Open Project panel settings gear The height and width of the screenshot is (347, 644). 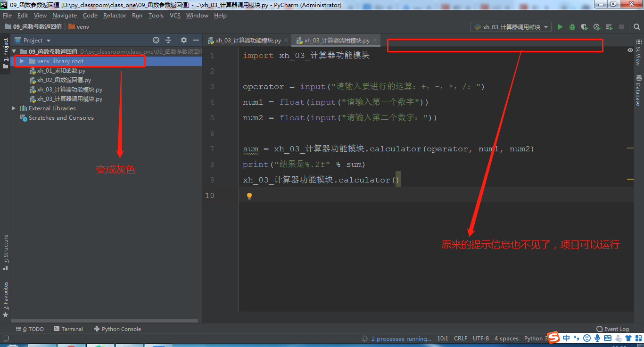pyautogui.click(x=183, y=40)
